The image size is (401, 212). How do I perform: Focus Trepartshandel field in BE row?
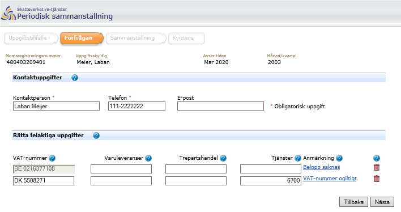point(196,169)
